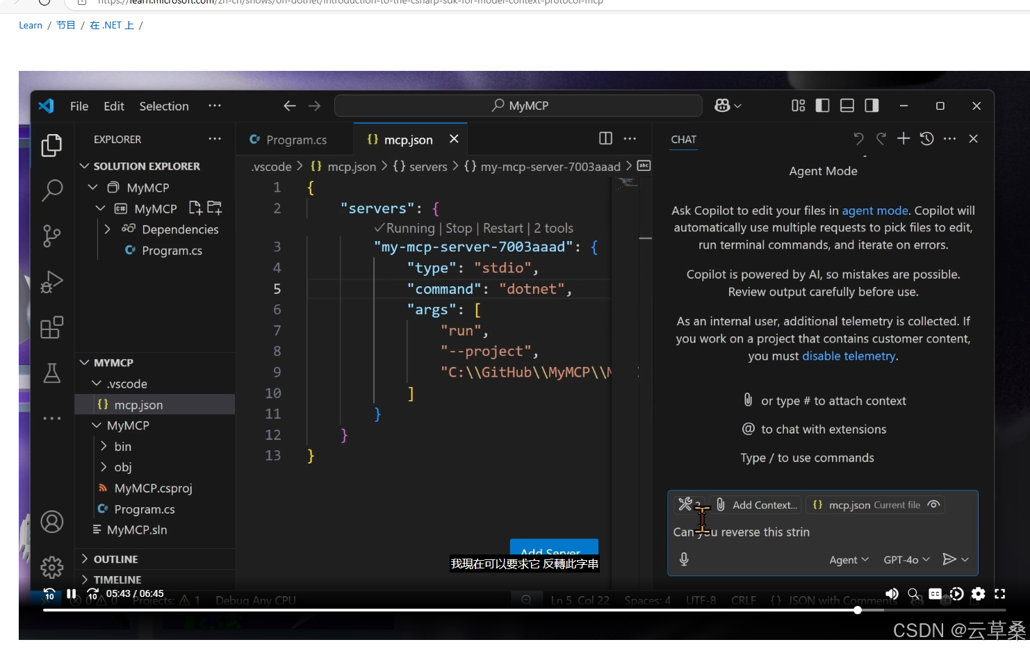The image size is (1030, 649).
Task: Toggle the secondary side bar
Action: click(x=872, y=106)
